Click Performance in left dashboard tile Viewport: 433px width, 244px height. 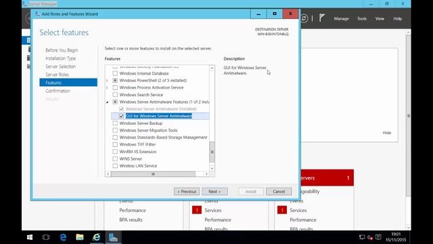[x=133, y=210]
